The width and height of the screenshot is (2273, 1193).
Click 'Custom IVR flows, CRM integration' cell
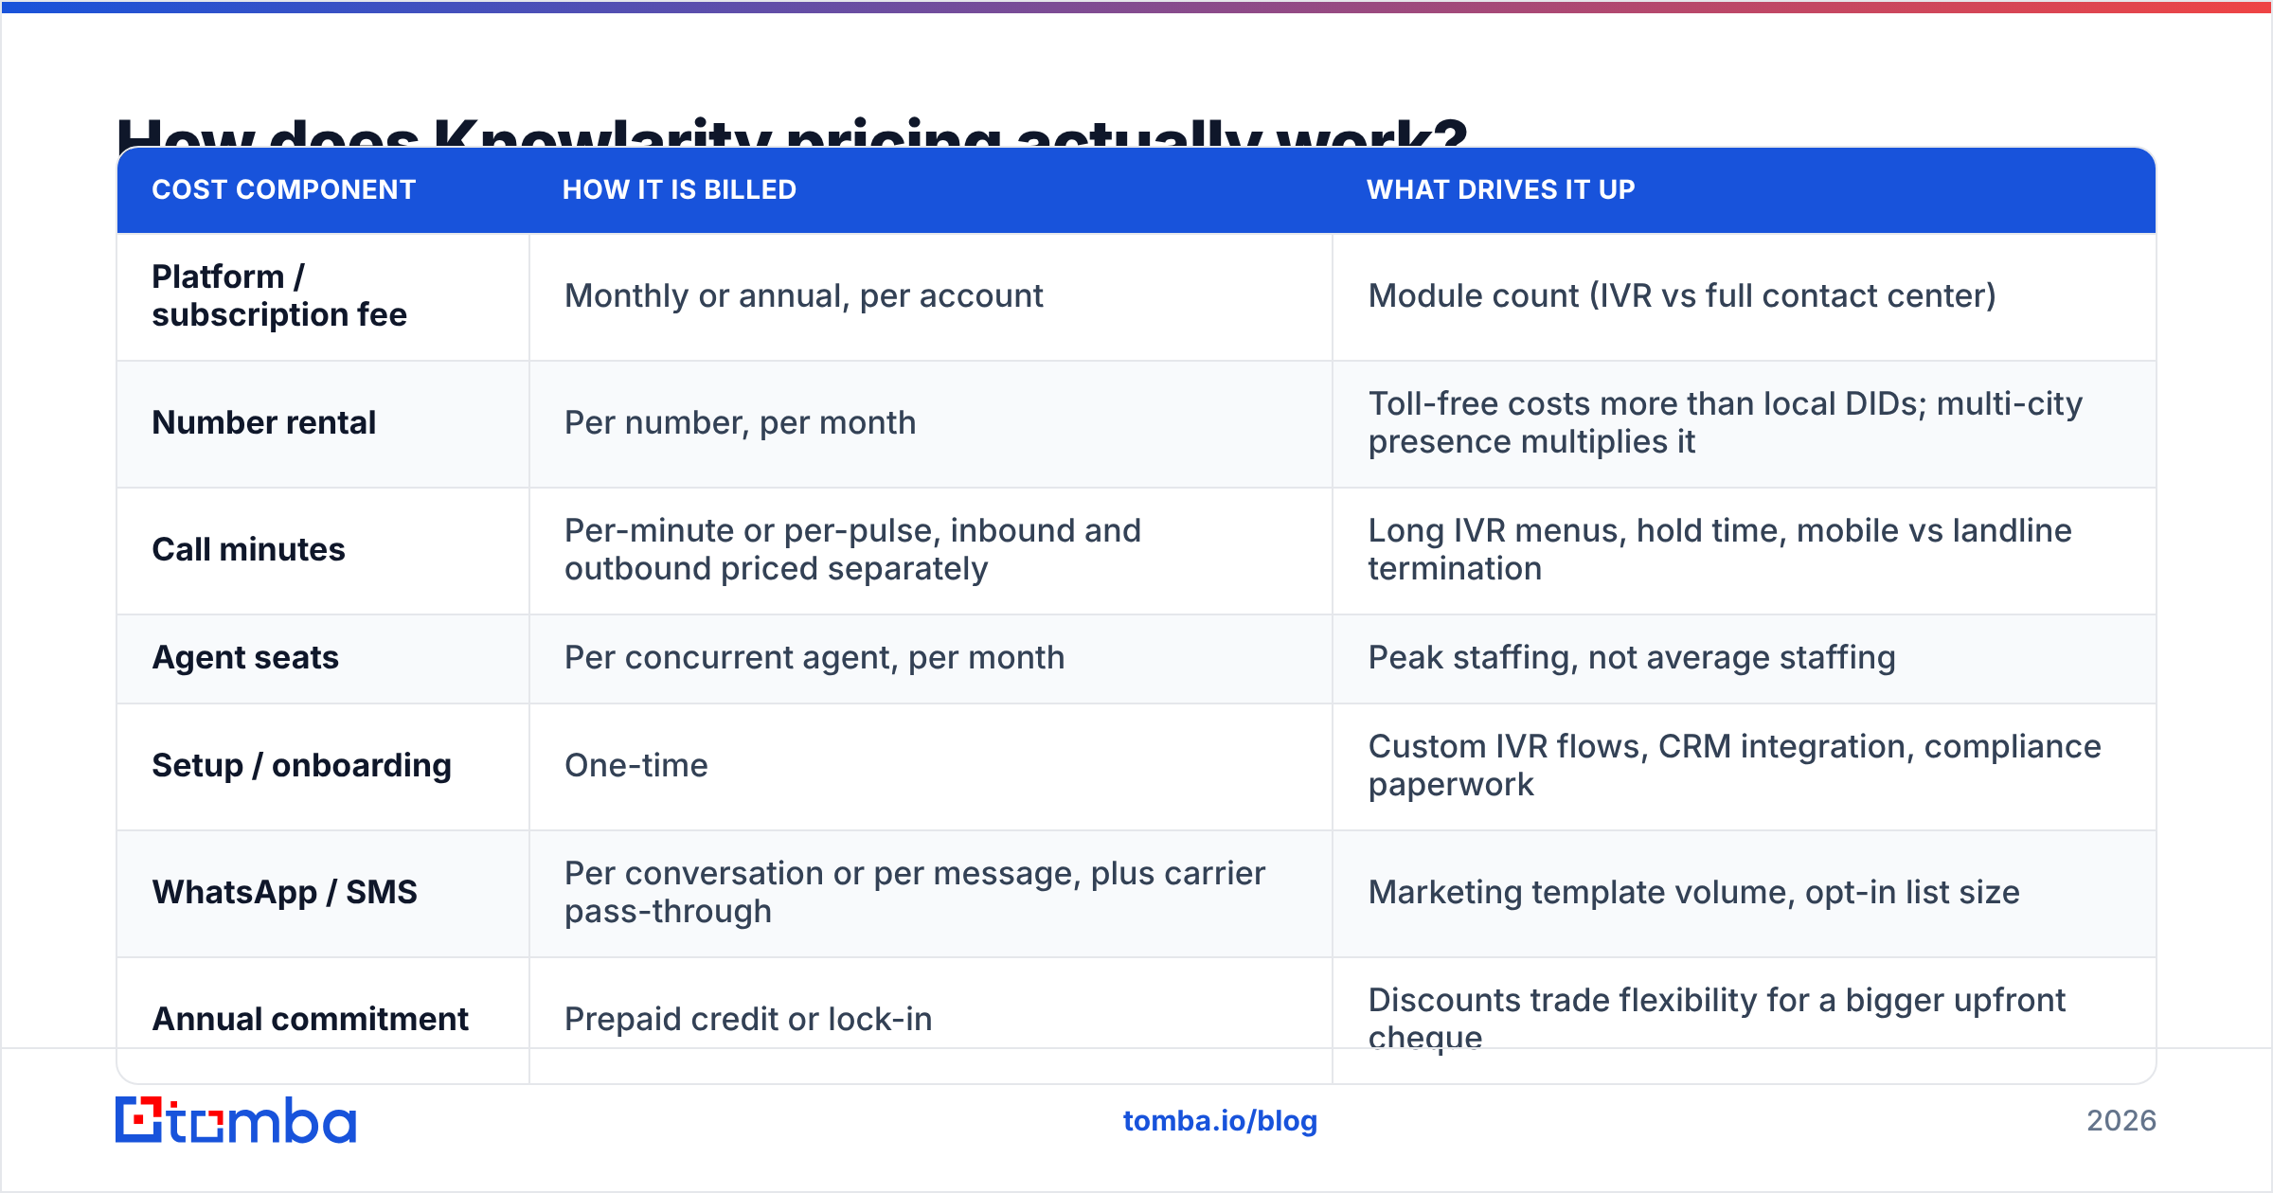click(1745, 766)
